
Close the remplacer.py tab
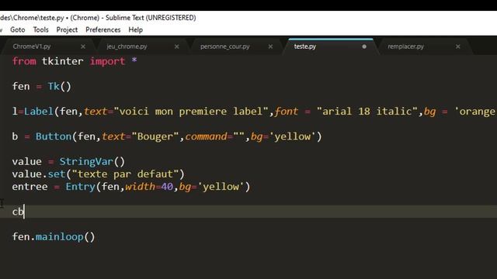point(457,46)
